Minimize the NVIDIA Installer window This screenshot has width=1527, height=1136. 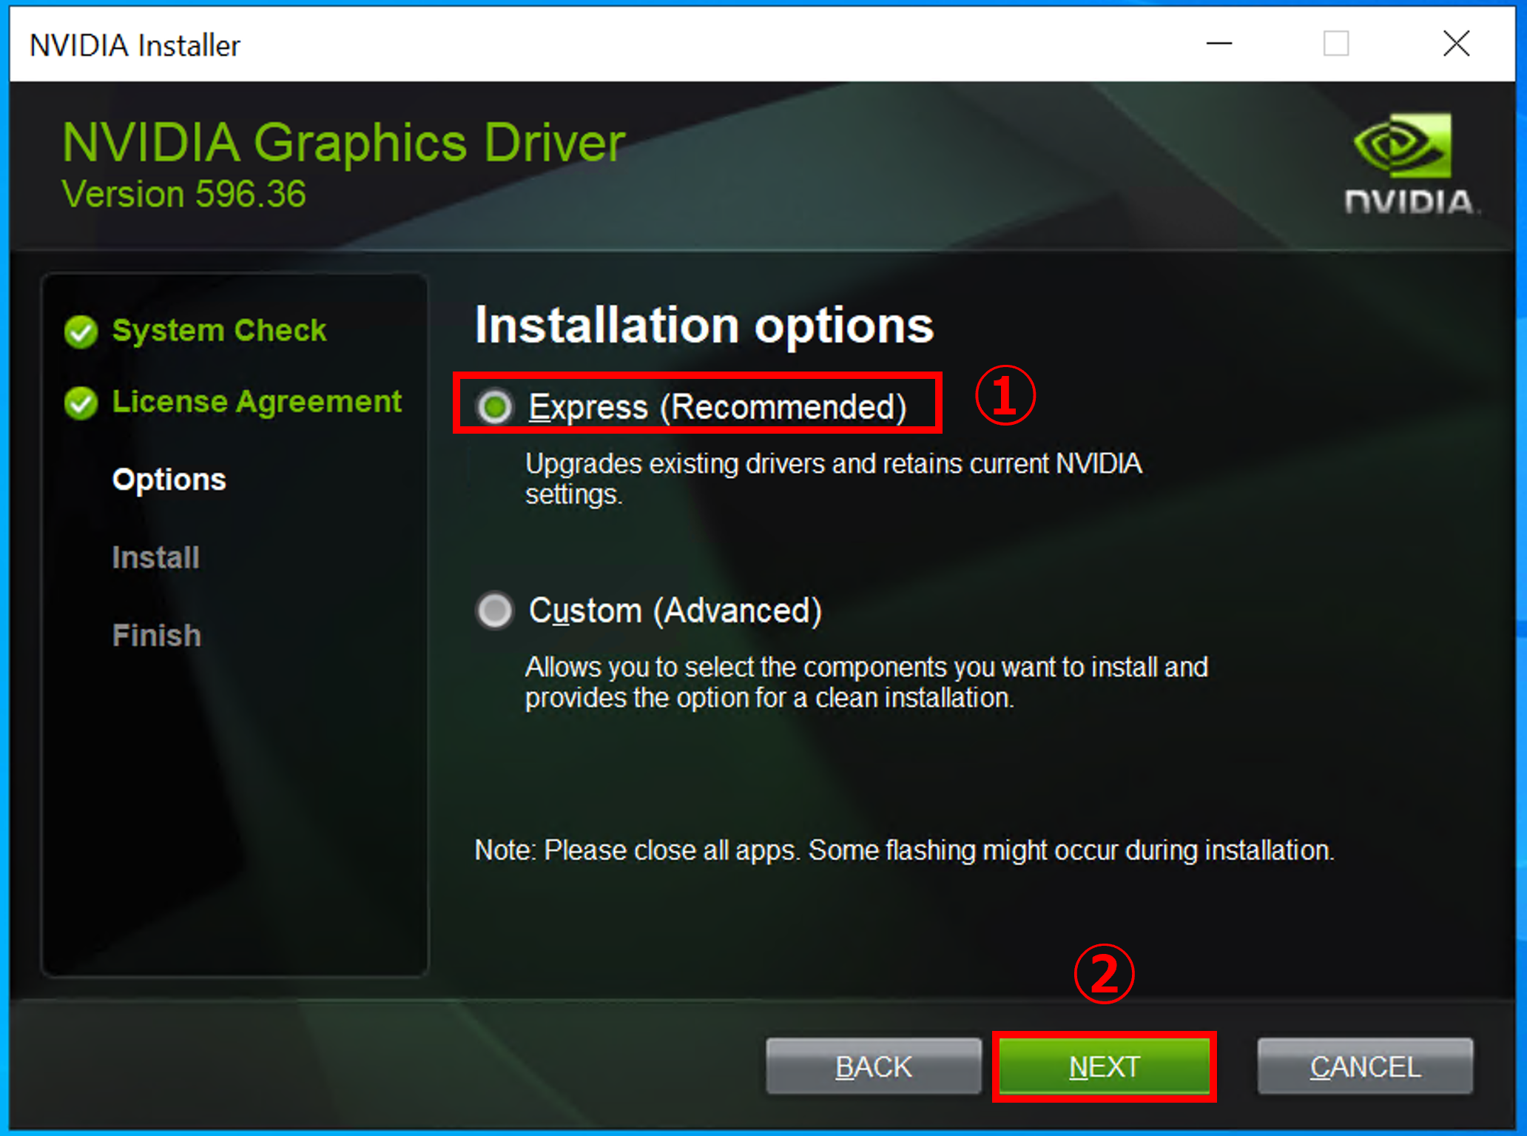[1218, 44]
